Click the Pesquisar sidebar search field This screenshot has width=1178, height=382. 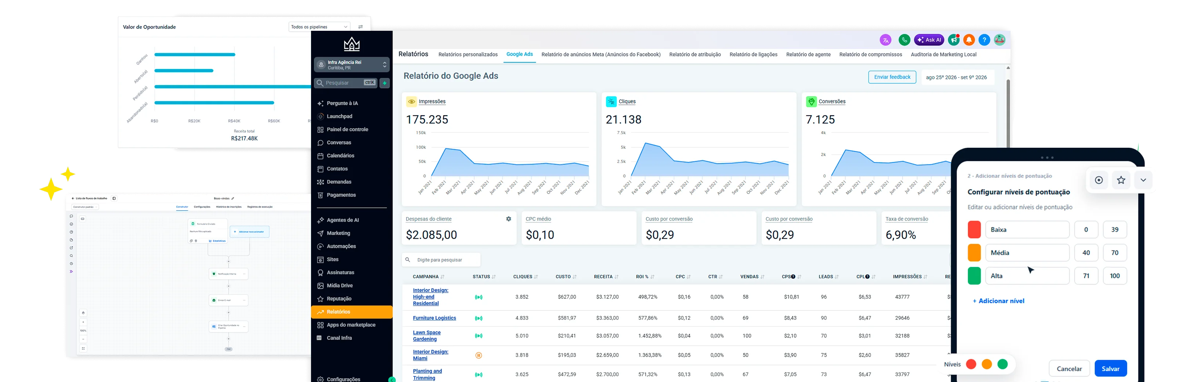[x=346, y=83]
